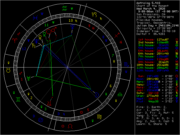This screenshot has height=135, width=180.
Task: Click the date 'Wed March 4, 2026'
Action: (151, 9)
